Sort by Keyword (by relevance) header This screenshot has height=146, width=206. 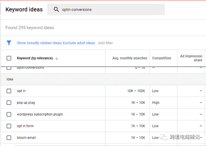[35, 58]
